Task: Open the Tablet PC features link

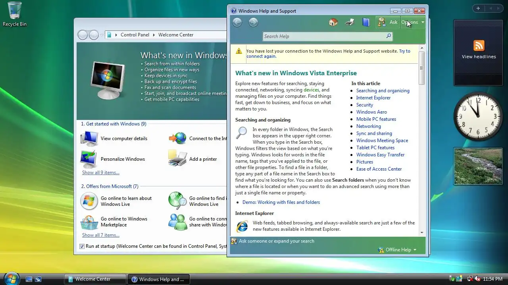Action: [x=375, y=148]
